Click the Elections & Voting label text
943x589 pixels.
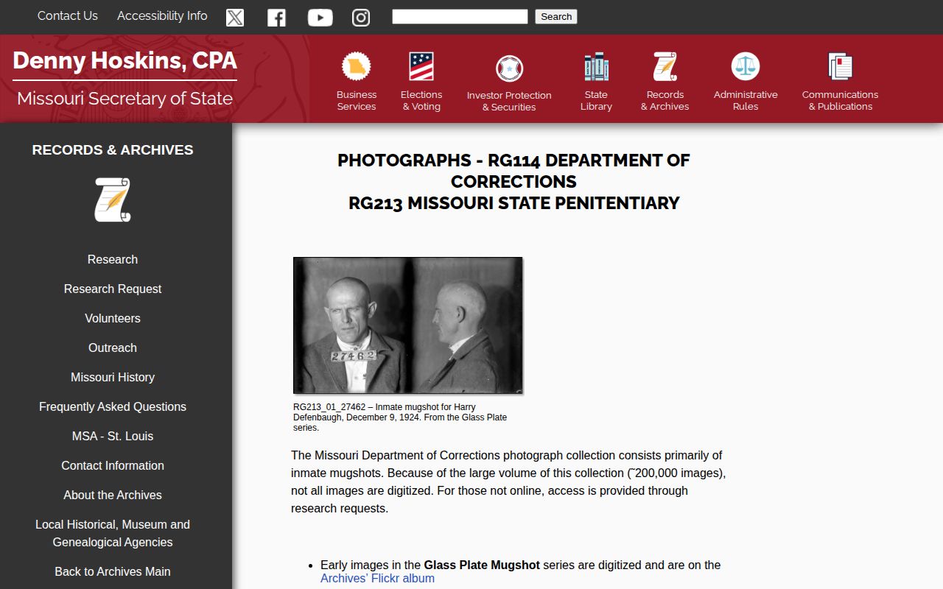[x=421, y=101]
